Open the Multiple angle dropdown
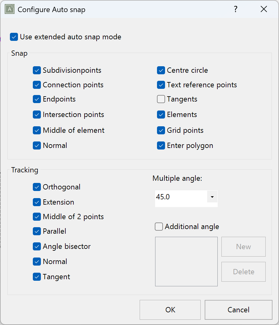Screen dimensions: 279x325 click(212, 197)
